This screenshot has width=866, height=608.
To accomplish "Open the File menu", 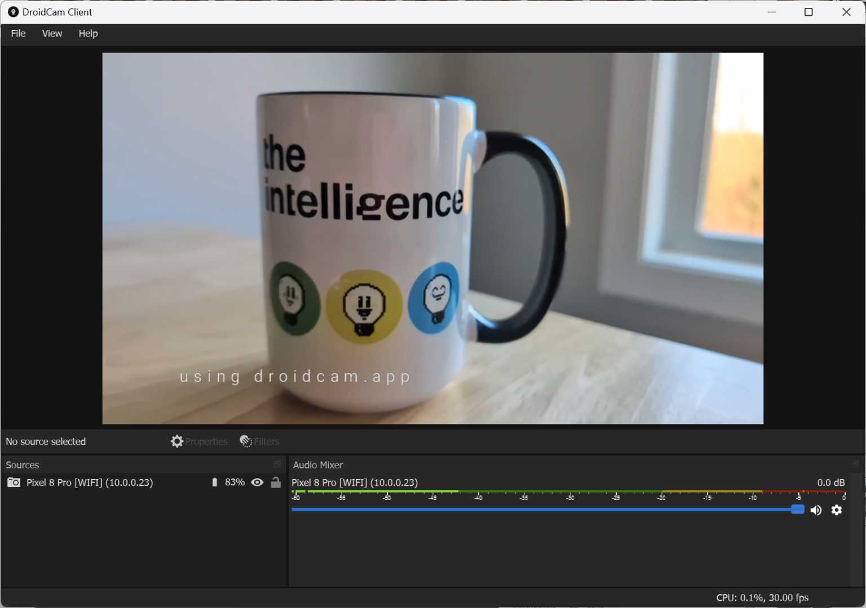I will [17, 33].
